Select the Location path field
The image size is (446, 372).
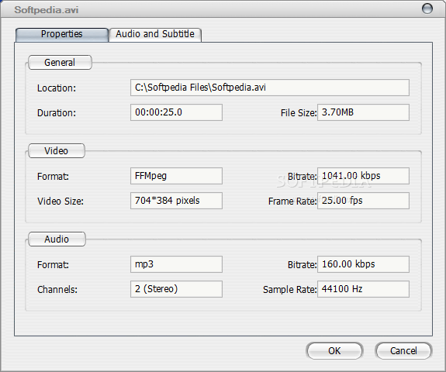pyautogui.click(x=270, y=88)
